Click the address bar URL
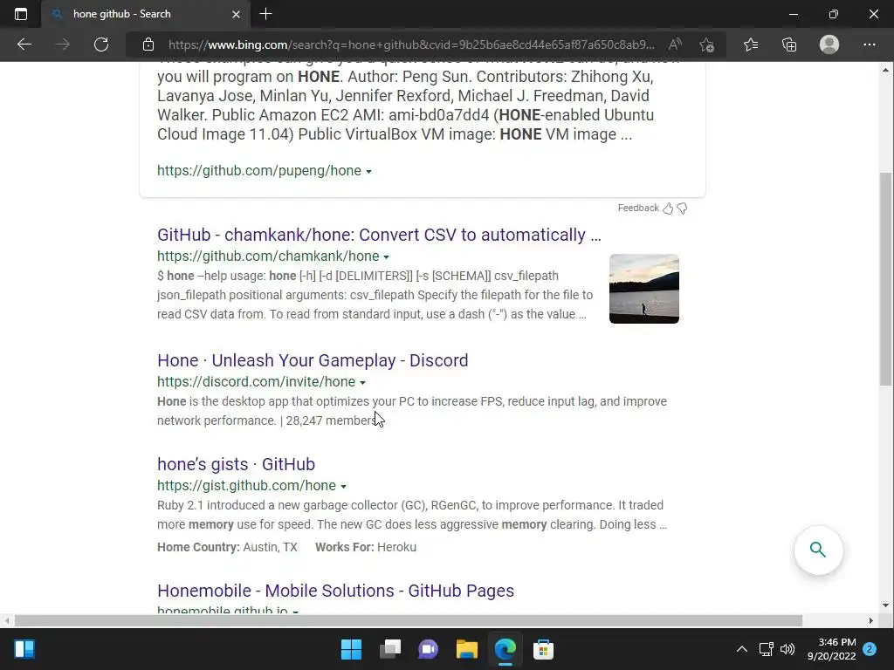This screenshot has height=670, width=894. coord(412,44)
